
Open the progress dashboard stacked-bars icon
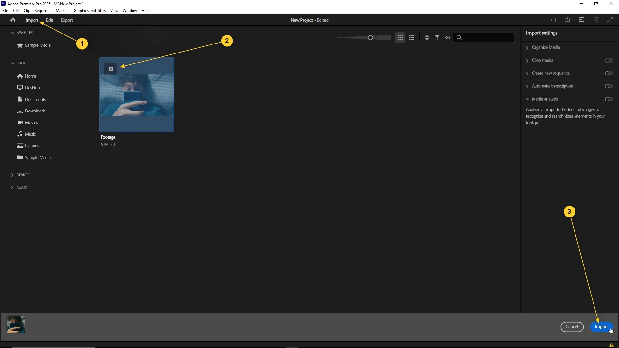coord(582,20)
